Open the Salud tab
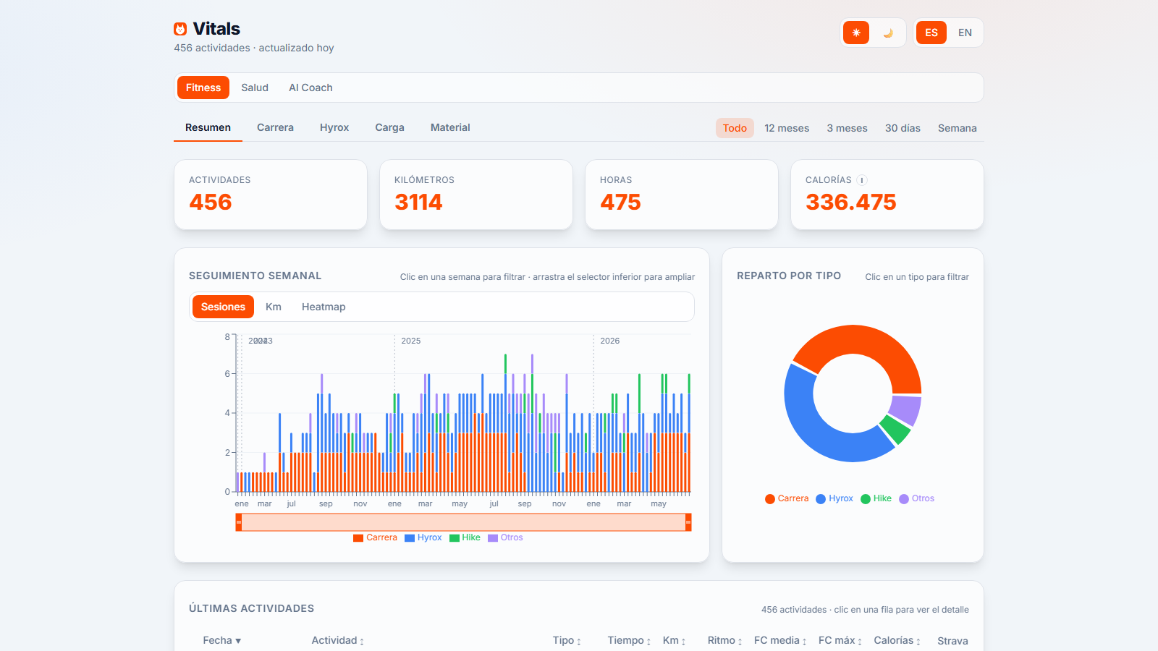This screenshot has height=651, width=1158. tap(255, 88)
